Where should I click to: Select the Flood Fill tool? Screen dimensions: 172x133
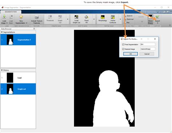pyautogui.click(x=86, y=19)
